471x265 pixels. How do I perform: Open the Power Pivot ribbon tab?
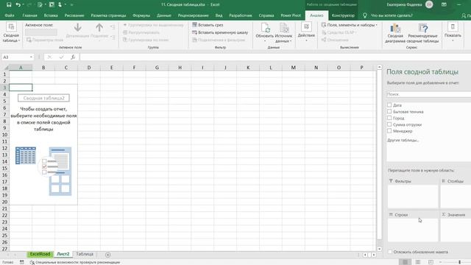(291, 15)
